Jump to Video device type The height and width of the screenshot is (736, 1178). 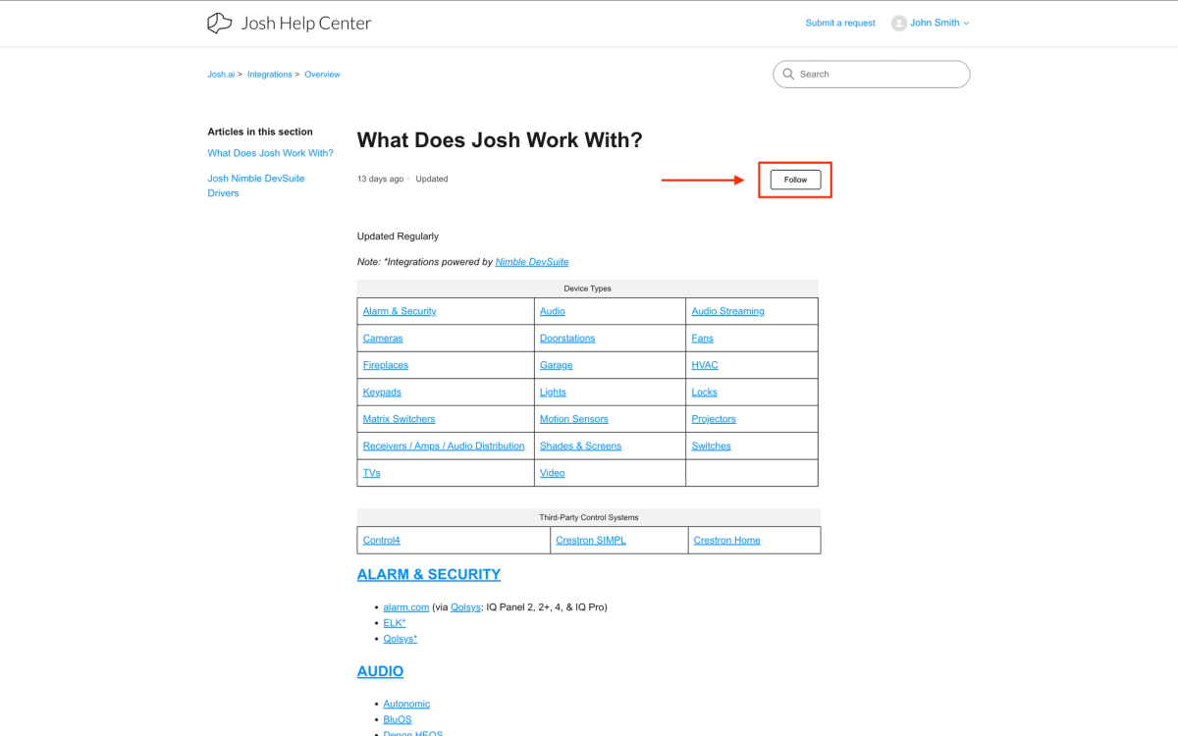pyautogui.click(x=553, y=473)
